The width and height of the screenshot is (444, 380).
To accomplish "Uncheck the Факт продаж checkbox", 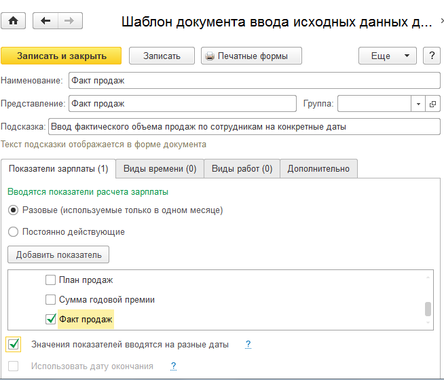I will pos(50,319).
